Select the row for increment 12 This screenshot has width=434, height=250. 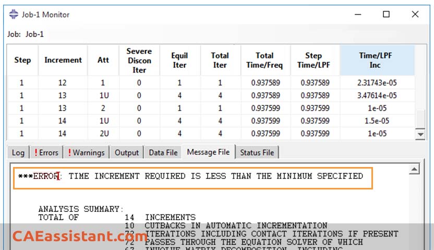pos(211,83)
